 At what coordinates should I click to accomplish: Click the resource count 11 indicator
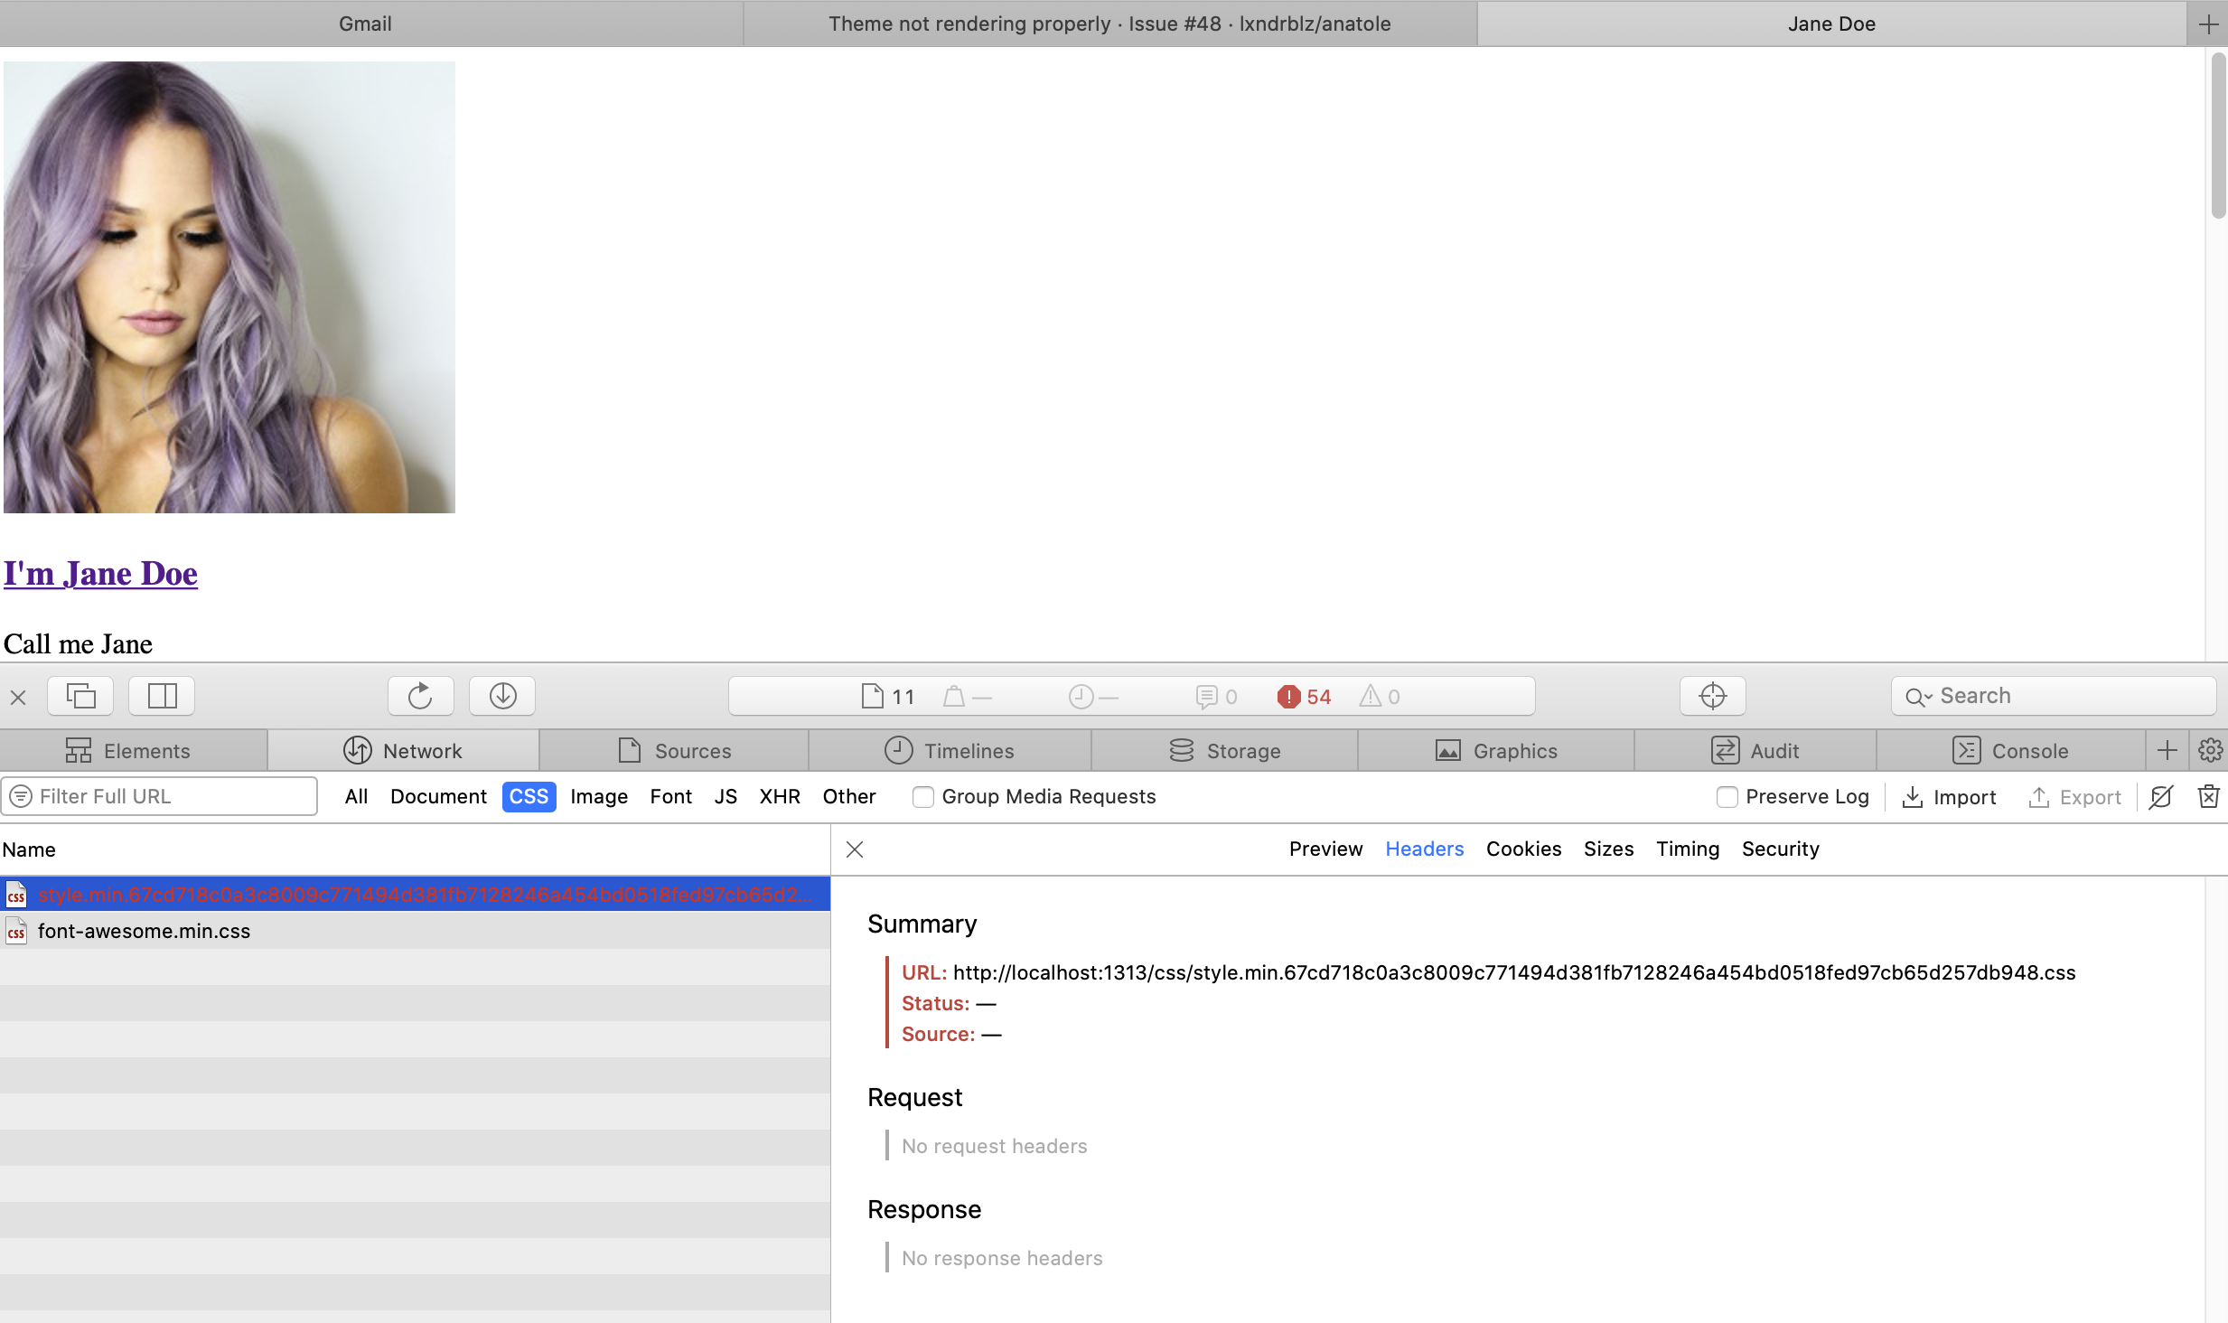(x=888, y=697)
